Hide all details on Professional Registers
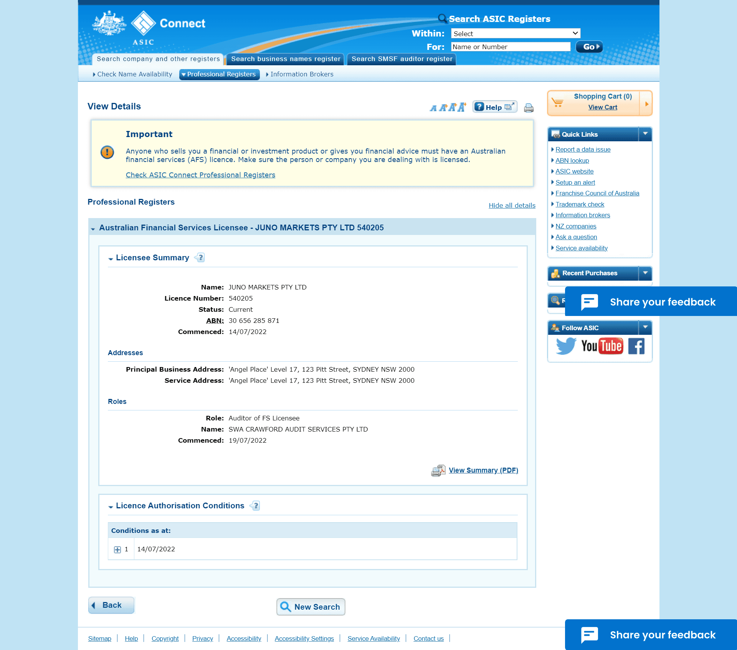Image resolution: width=737 pixels, height=650 pixels. (x=512, y=205)
